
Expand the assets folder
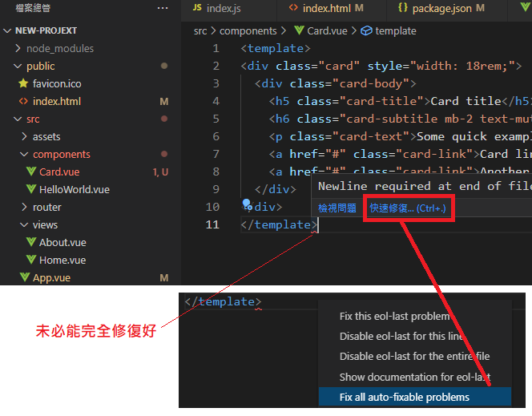[24, 136]
